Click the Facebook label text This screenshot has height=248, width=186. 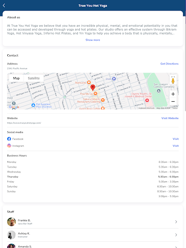[18, 139]
